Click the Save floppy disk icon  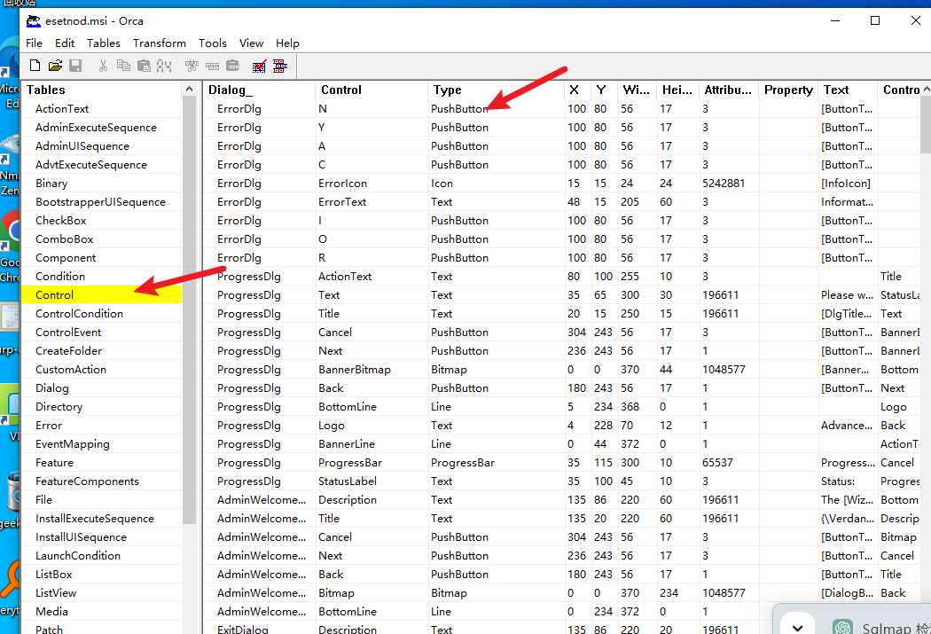point(75,66)
